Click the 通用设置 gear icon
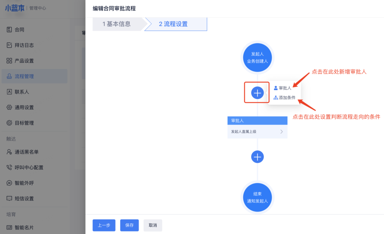The width and height of the screenshot is (384, 234). click(x=9, y=107)
